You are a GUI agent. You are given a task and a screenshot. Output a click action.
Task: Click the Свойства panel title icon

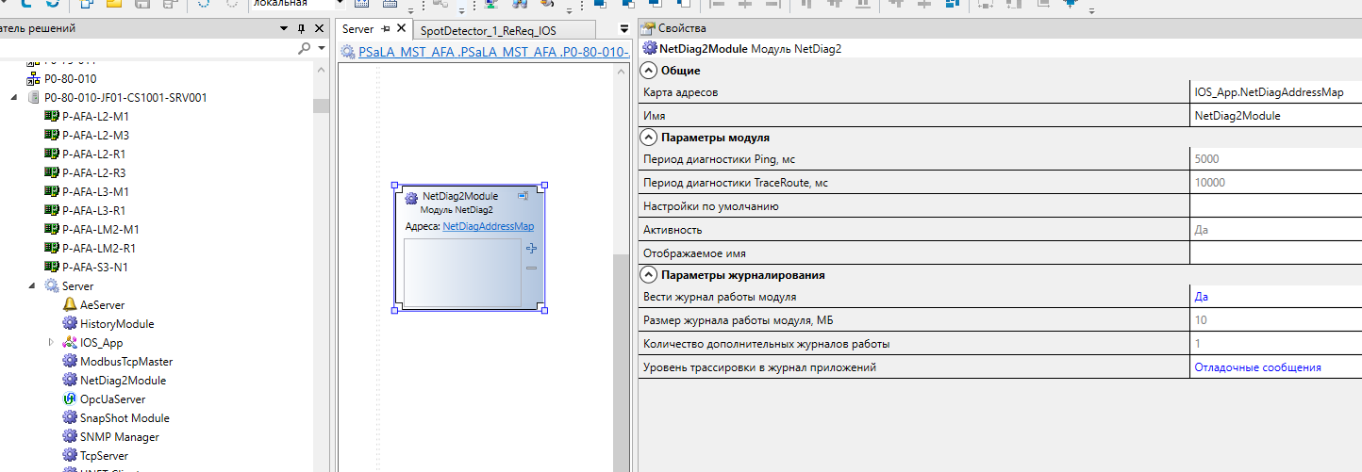[649, 28]
